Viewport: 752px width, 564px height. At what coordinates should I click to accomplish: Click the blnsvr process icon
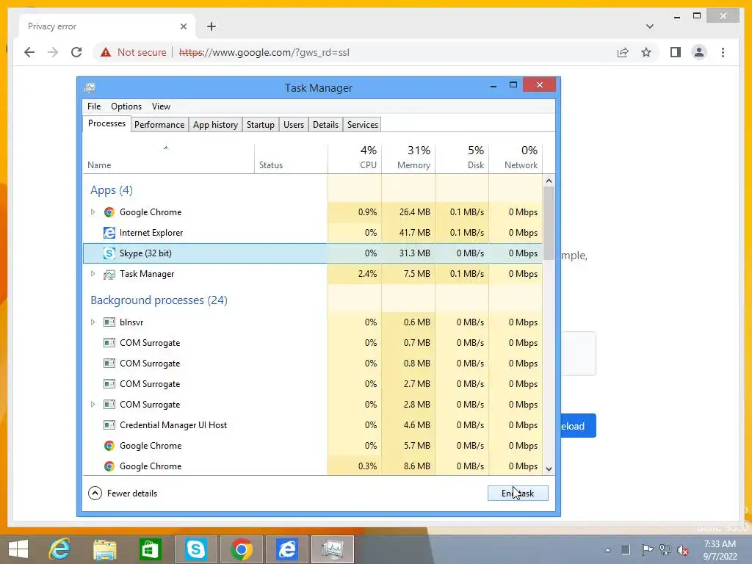pos(109,322)
